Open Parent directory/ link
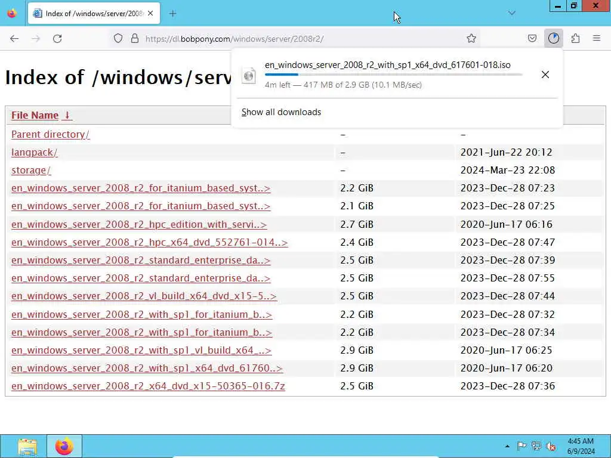The width and height of the screenshot is (611, 458). pyautogui.click(x=50, y=134)
